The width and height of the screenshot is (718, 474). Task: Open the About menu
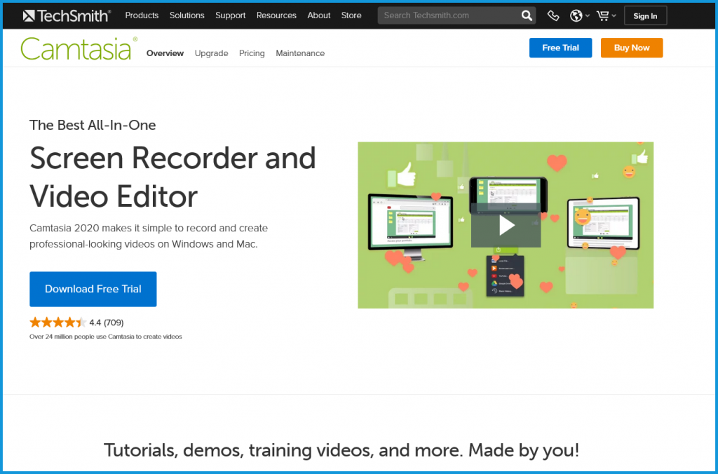pos(319,15)
